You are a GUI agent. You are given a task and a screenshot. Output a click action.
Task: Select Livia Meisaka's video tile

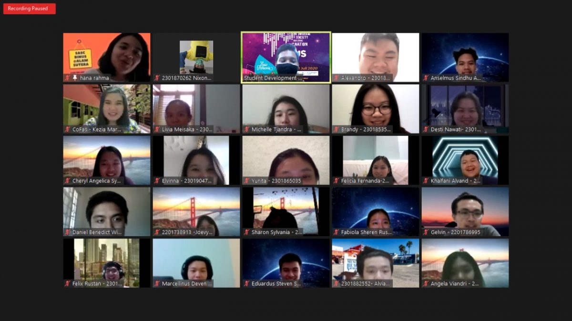pyautogui.click(x=196, y=109)
